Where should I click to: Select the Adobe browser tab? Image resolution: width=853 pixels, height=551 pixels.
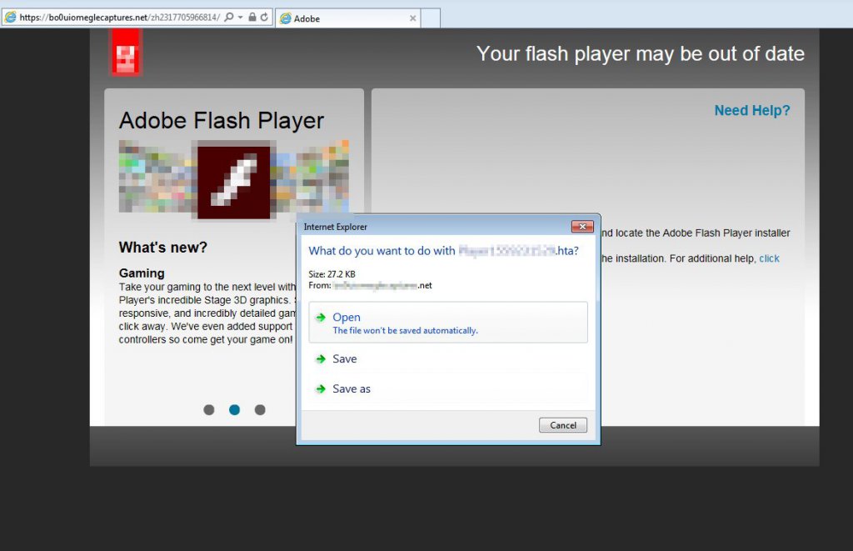(348, 18)
